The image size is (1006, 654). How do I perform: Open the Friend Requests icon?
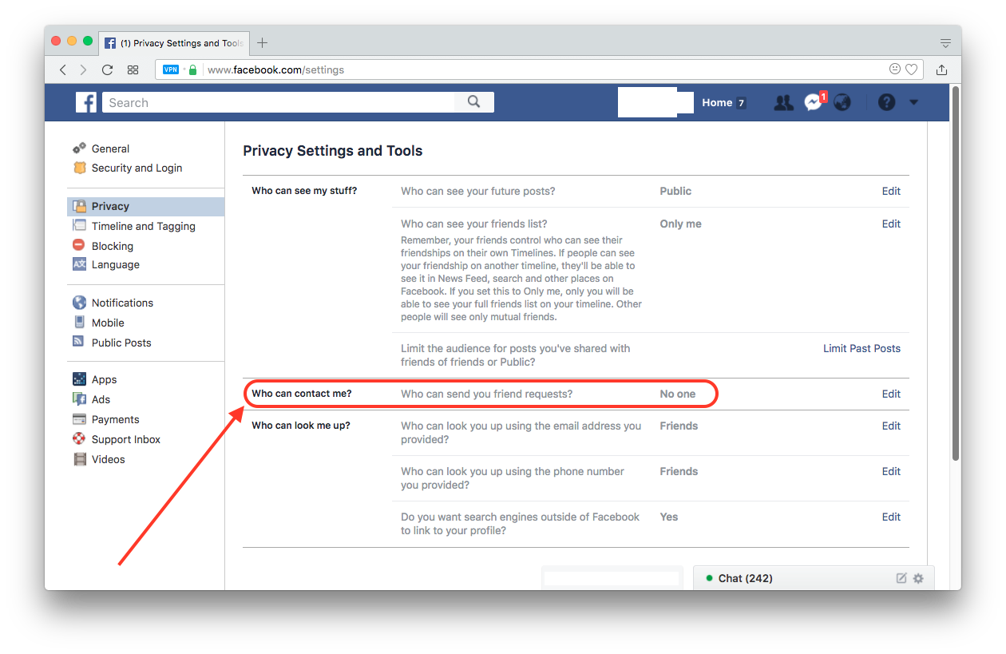tap(784, 102)
